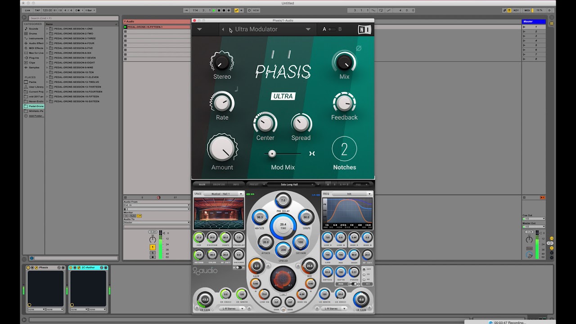
Task: Toggle Phasis A/B comparison switch
Action: click(332, 29)
